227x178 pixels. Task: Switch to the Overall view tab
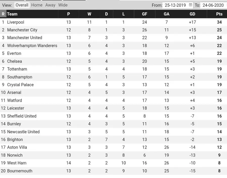[x=22, y=5]
